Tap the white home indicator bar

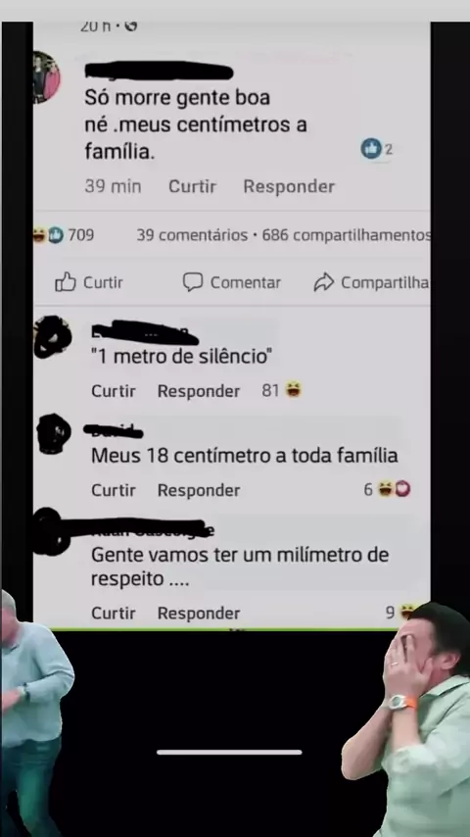pyautogui.click(x=229, y=752)
